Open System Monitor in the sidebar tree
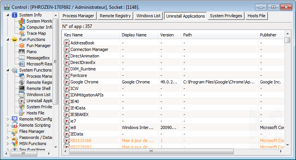This screenshot has height=160, width=296. click(39, 21)
